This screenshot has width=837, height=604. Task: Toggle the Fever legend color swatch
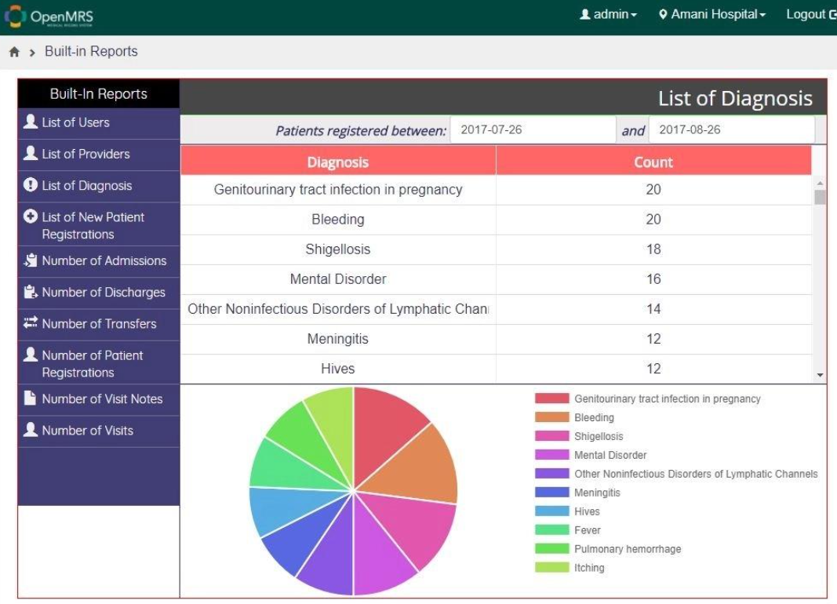pyautogui.click(x=552, y=529)
